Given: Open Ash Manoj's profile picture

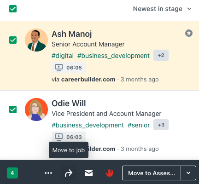Looking at the screenshot, I should tap(36, 40).
